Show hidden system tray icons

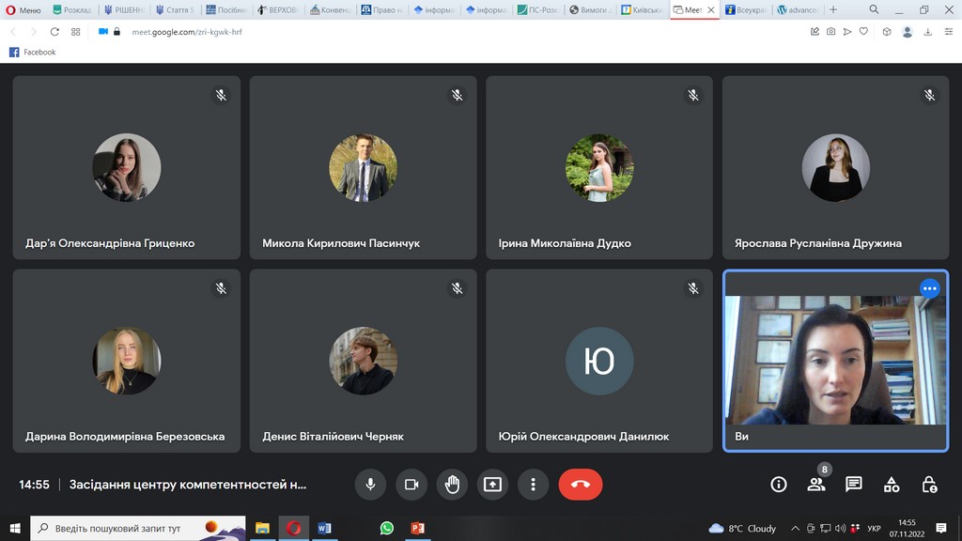pos(796,528)
